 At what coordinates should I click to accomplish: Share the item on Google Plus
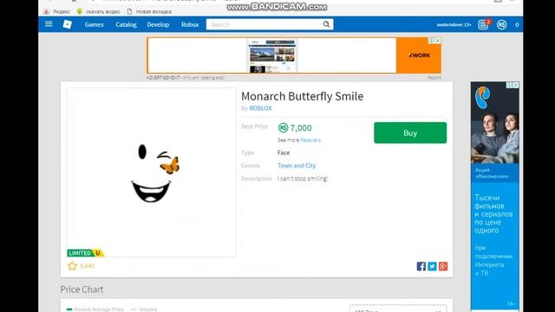coord(443,266)
